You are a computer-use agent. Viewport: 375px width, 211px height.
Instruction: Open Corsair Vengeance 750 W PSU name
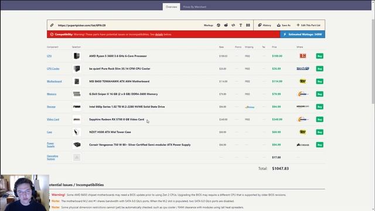(x=140, y=145)
